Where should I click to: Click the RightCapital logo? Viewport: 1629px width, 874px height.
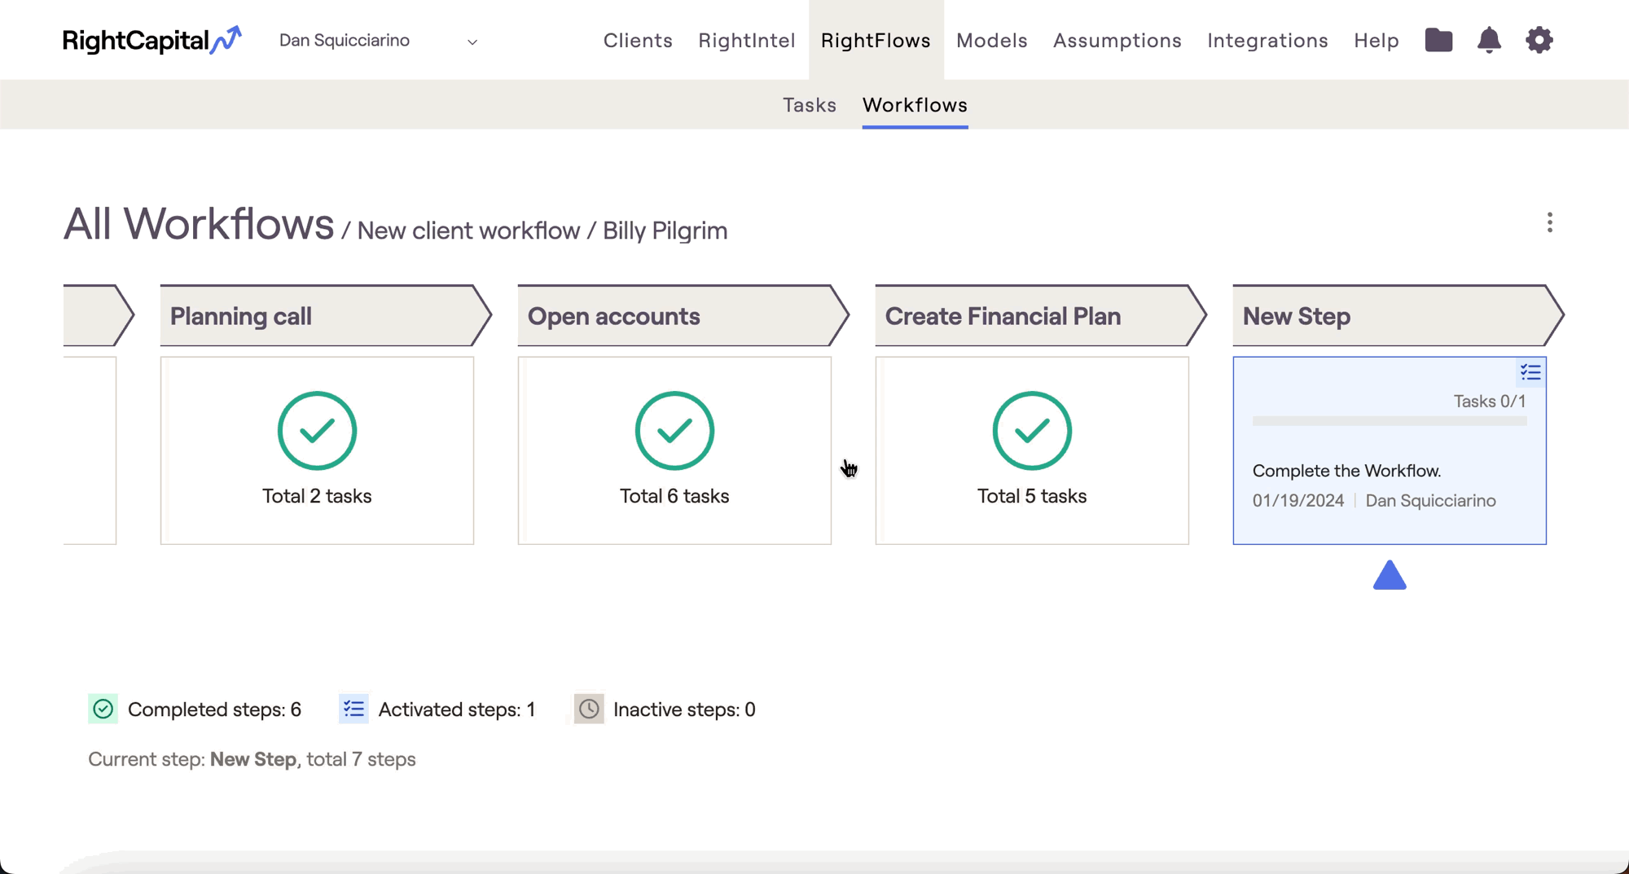click(x=151, y=40)
